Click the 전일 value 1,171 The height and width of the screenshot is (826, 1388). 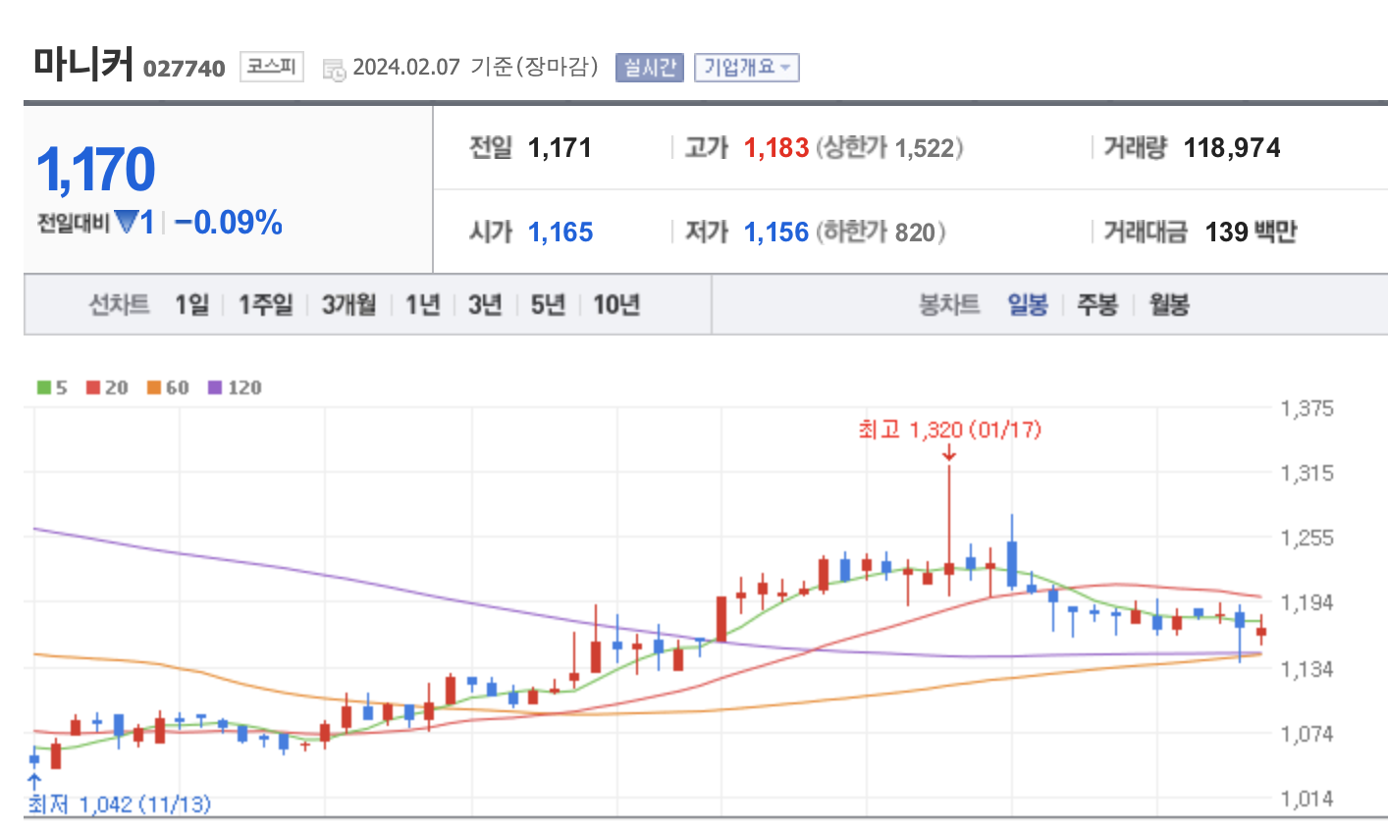click(x=560, y=148)
